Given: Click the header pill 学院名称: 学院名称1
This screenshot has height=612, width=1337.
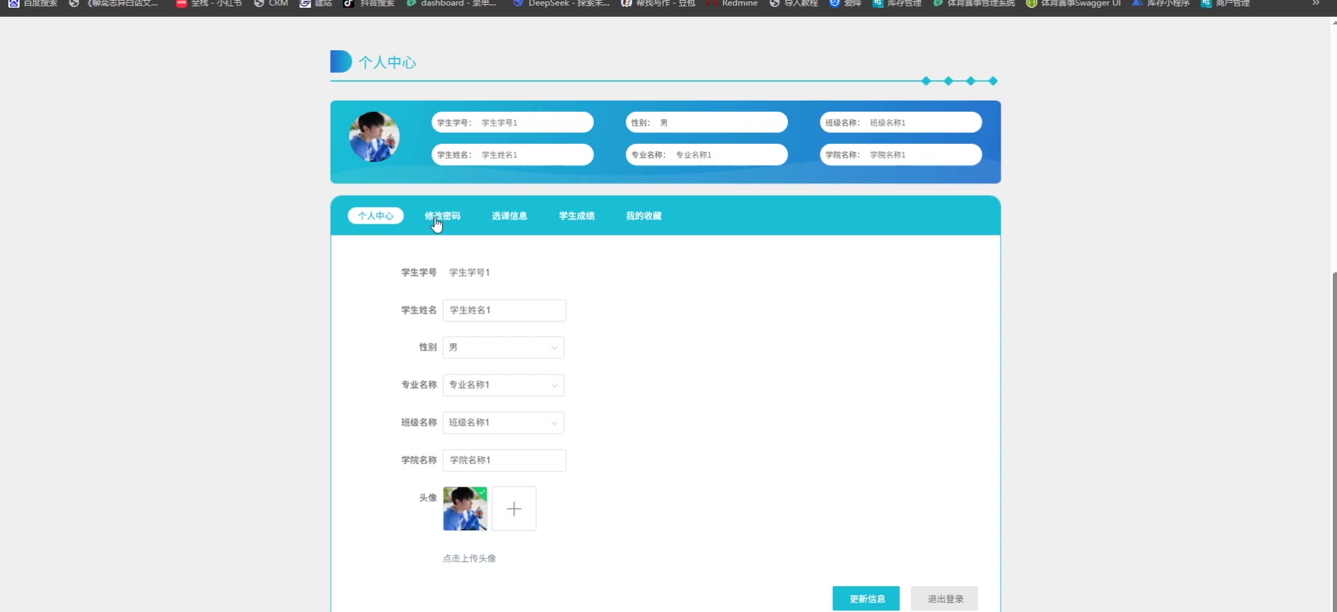Looking at the screenshot, I should coord(901,154).
